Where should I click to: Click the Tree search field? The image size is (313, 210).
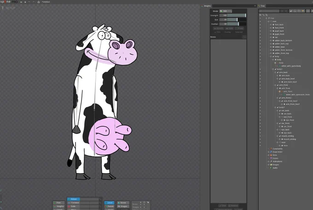(269, 11)
